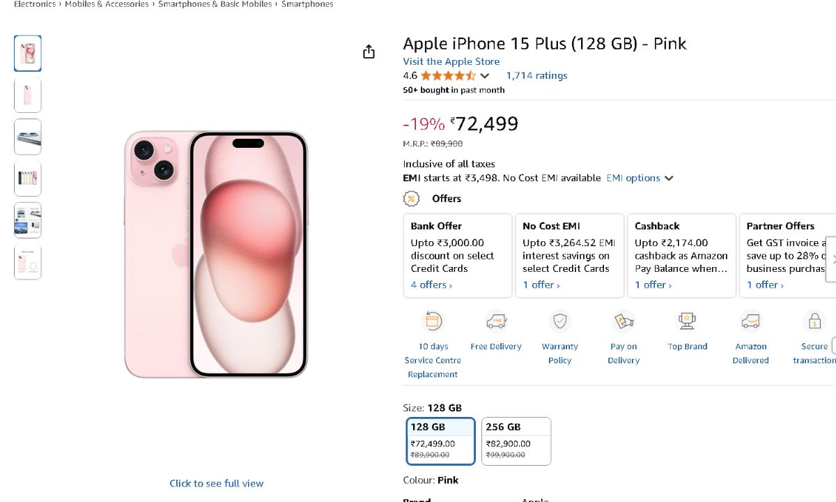Image resolution: width=836 pixels, height=502 pixels.
Task: Select the 128 GB size option
Action: pos(440,441)
